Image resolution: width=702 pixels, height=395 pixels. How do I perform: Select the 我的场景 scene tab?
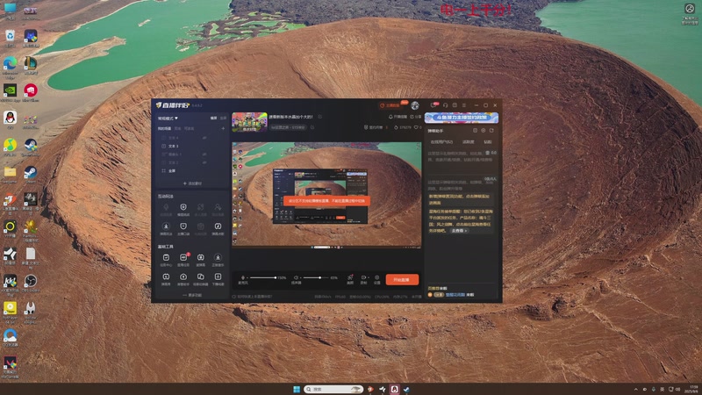coord(164,128)
